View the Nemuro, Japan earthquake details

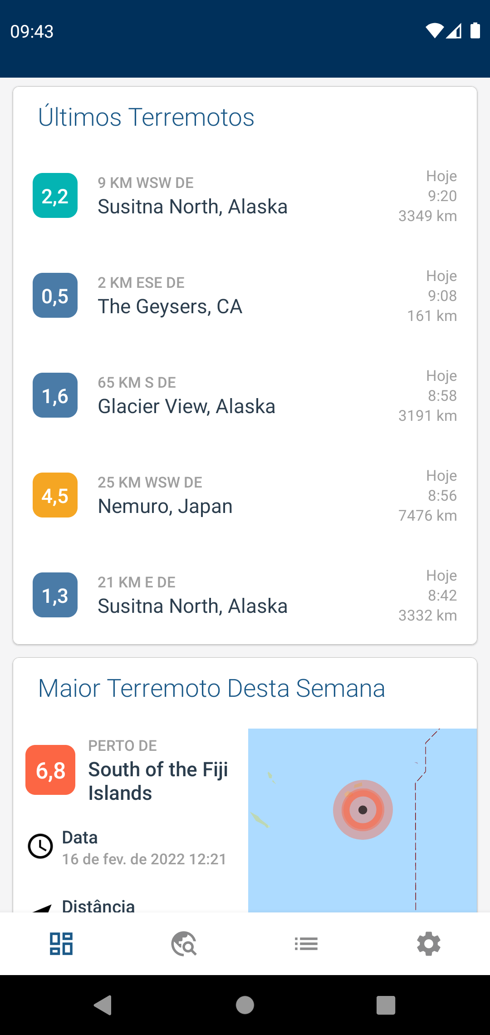click(245, 495)
